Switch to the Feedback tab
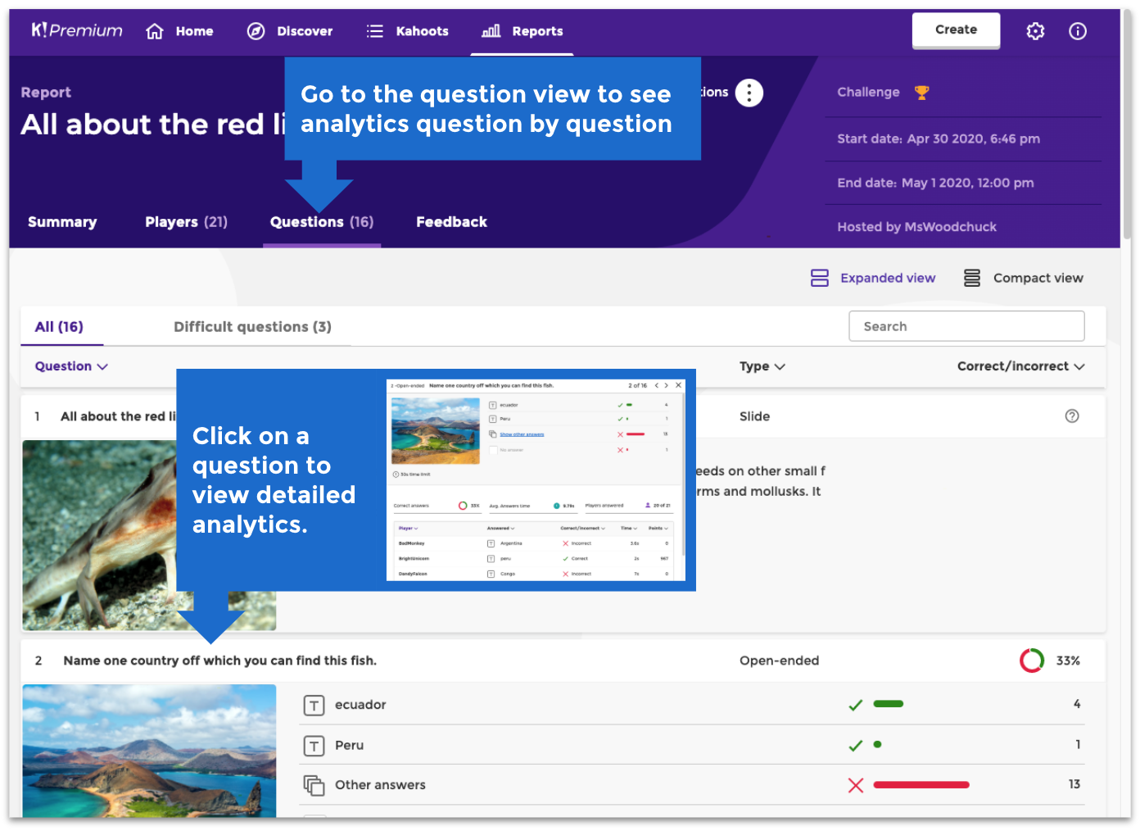Viewport: 1140px width, 831px height. pos(451,222)
